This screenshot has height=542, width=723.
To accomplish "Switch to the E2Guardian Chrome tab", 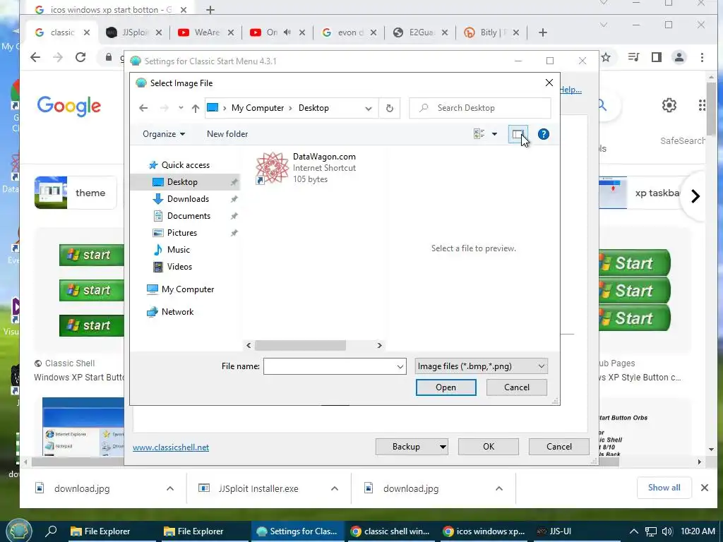I will pos(421,32).
